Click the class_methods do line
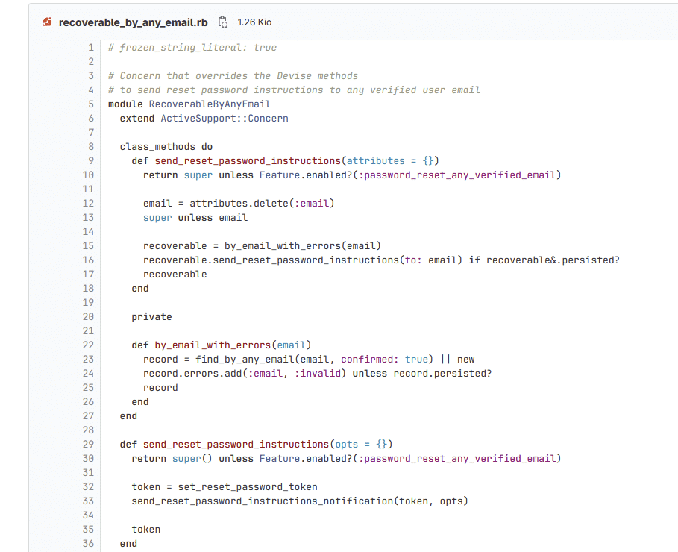This screenshot has width=678, height=552. coord(166,147)
